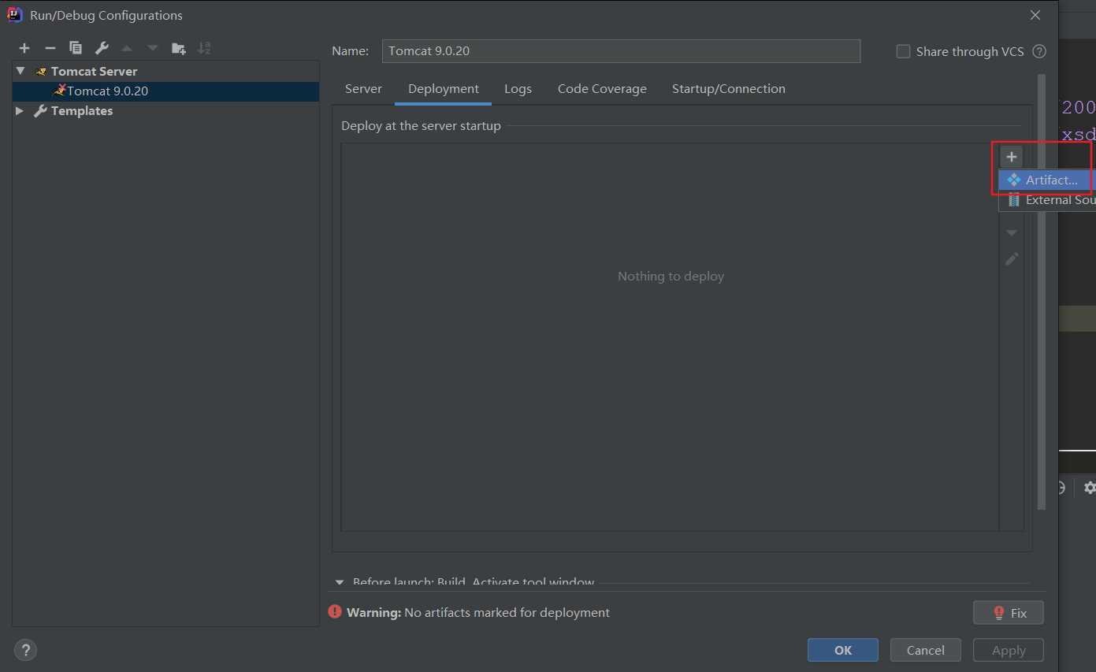Move configuration up in the list
This screenshot has width=1096, height=672.
click(127, 48)
